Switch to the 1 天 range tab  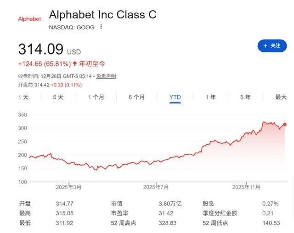pos(23,97)
